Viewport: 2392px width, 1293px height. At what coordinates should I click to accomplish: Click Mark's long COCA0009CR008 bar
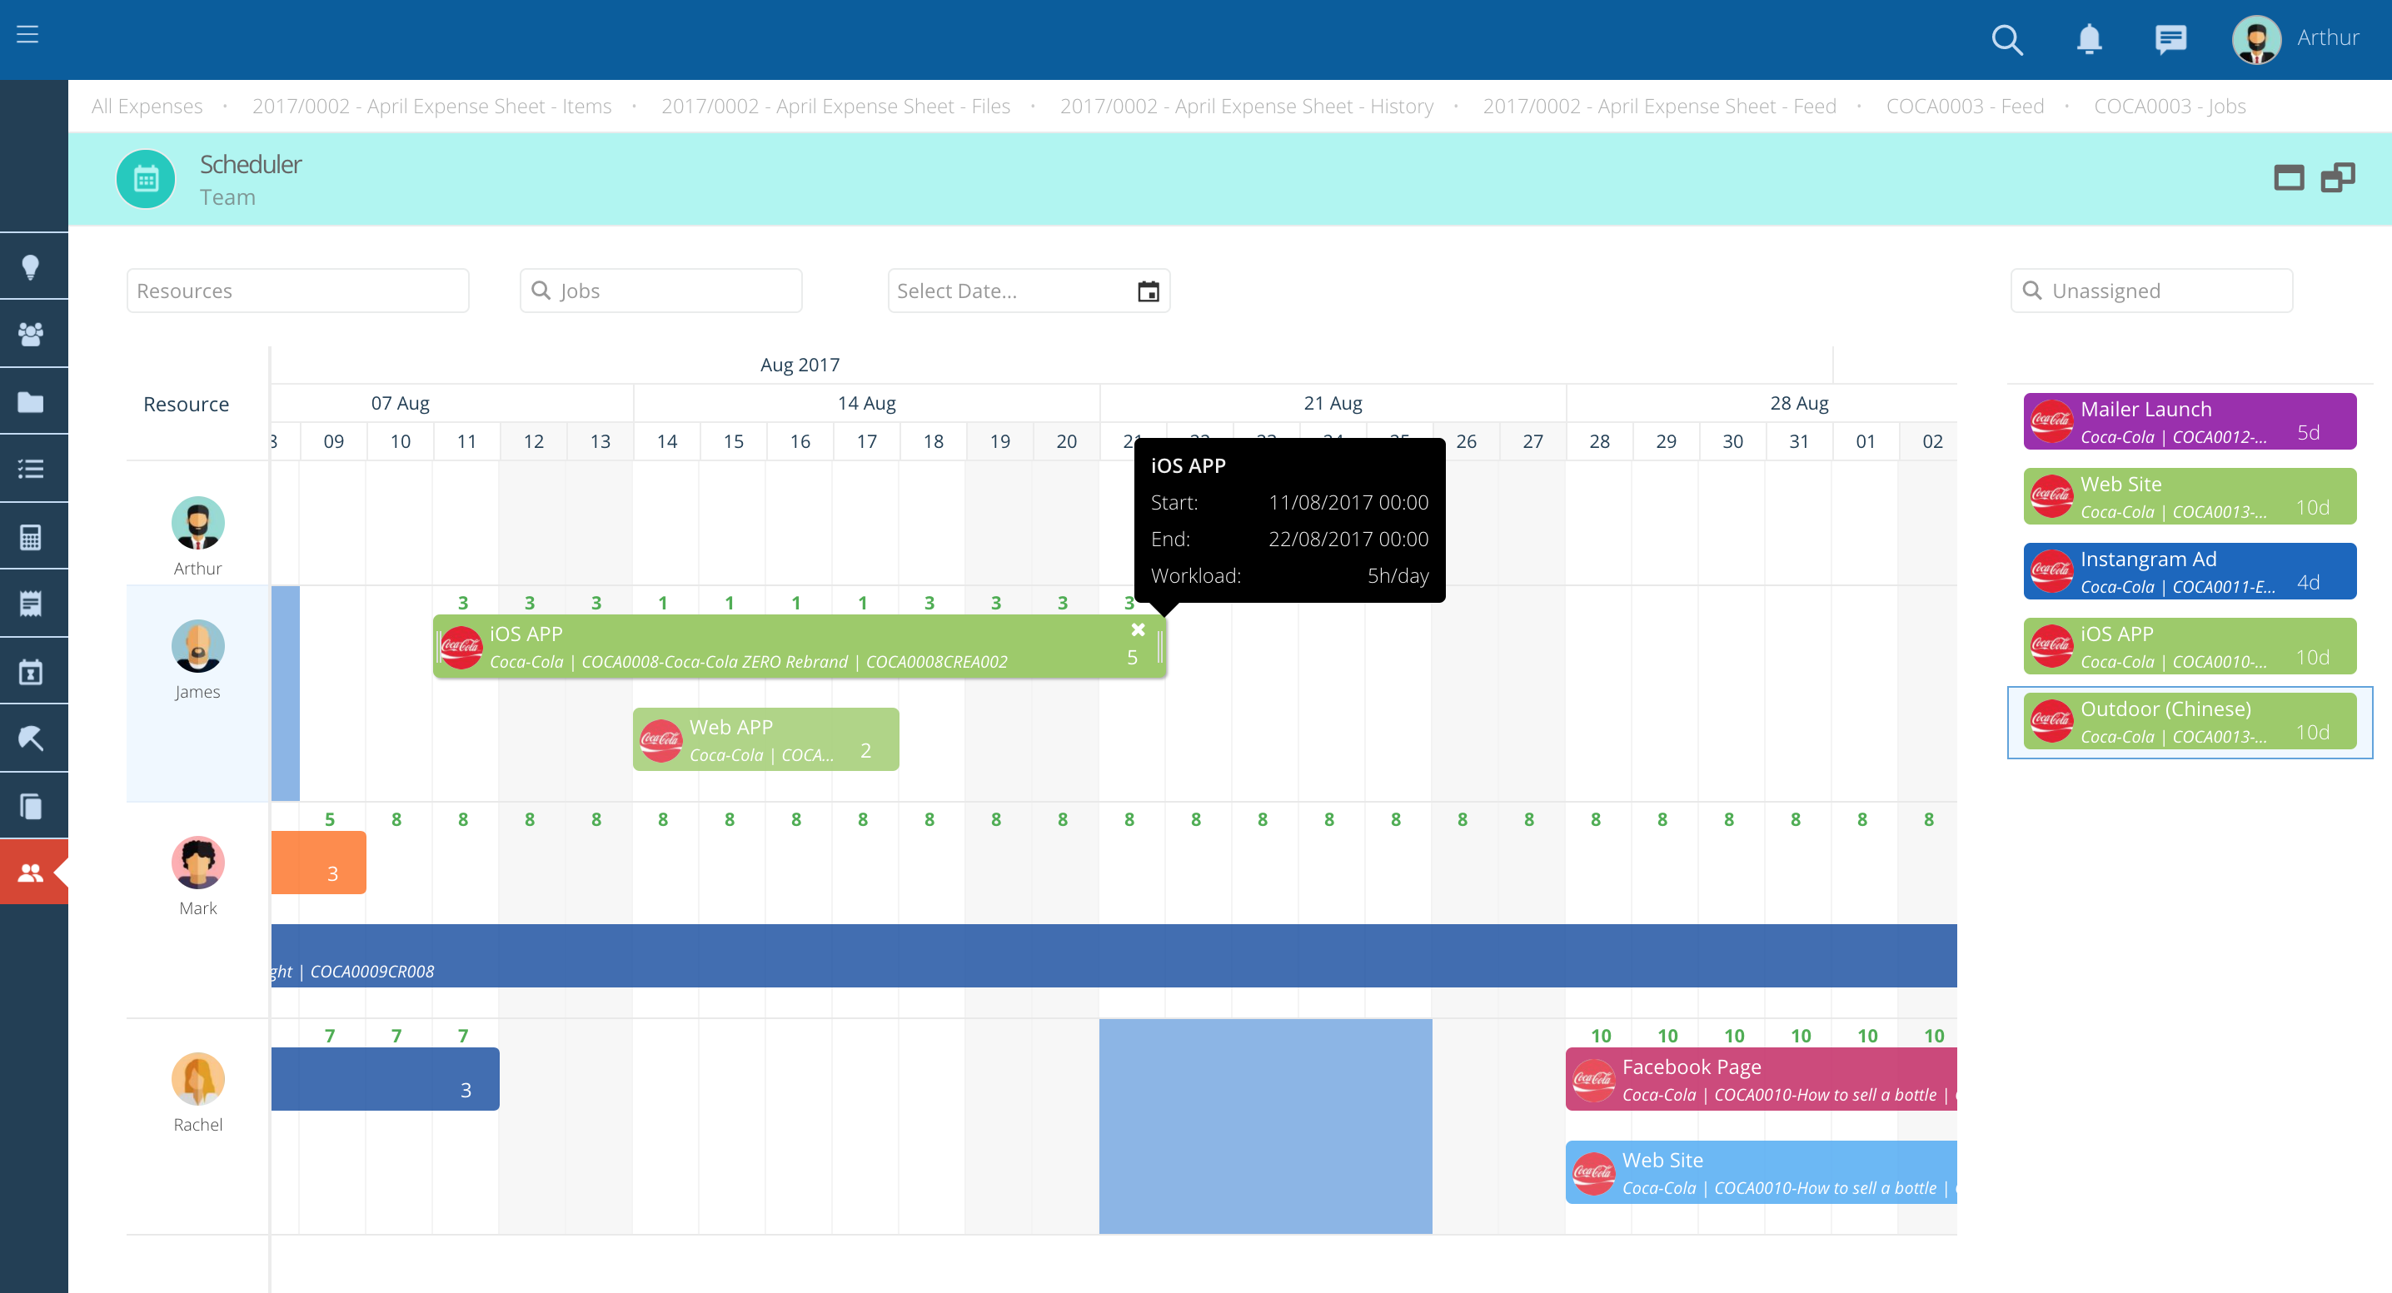coord(1114,955)
